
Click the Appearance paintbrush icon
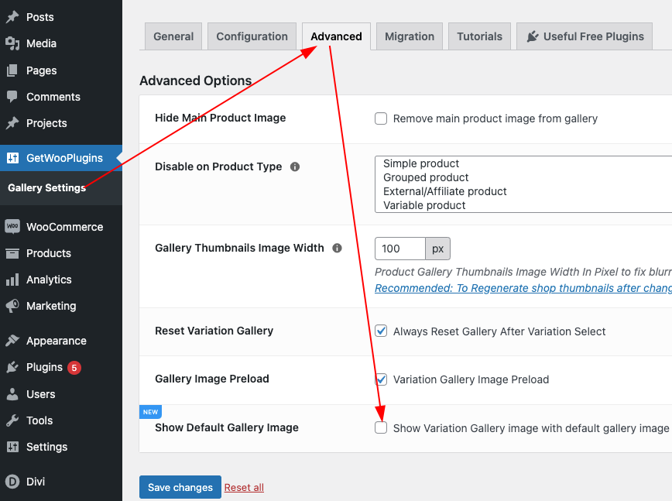(x=12, y=341)
